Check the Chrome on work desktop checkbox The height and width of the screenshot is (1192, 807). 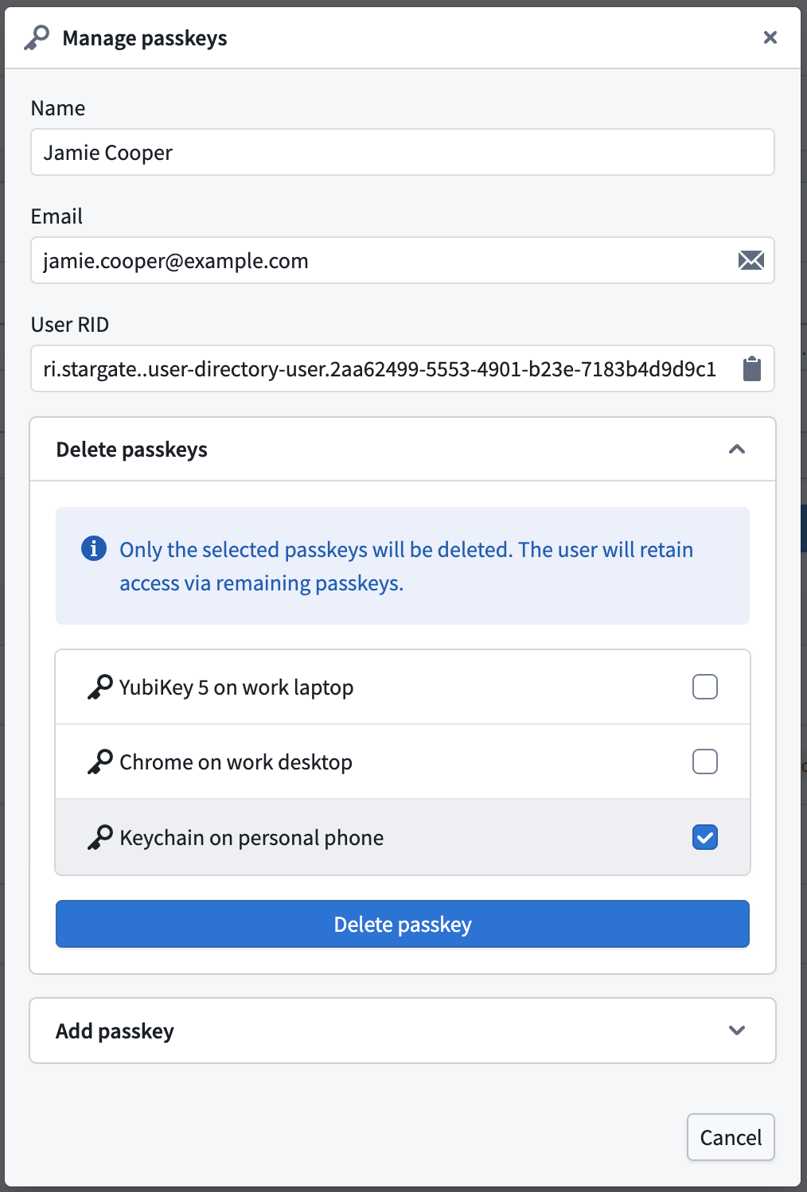[704, 762]
